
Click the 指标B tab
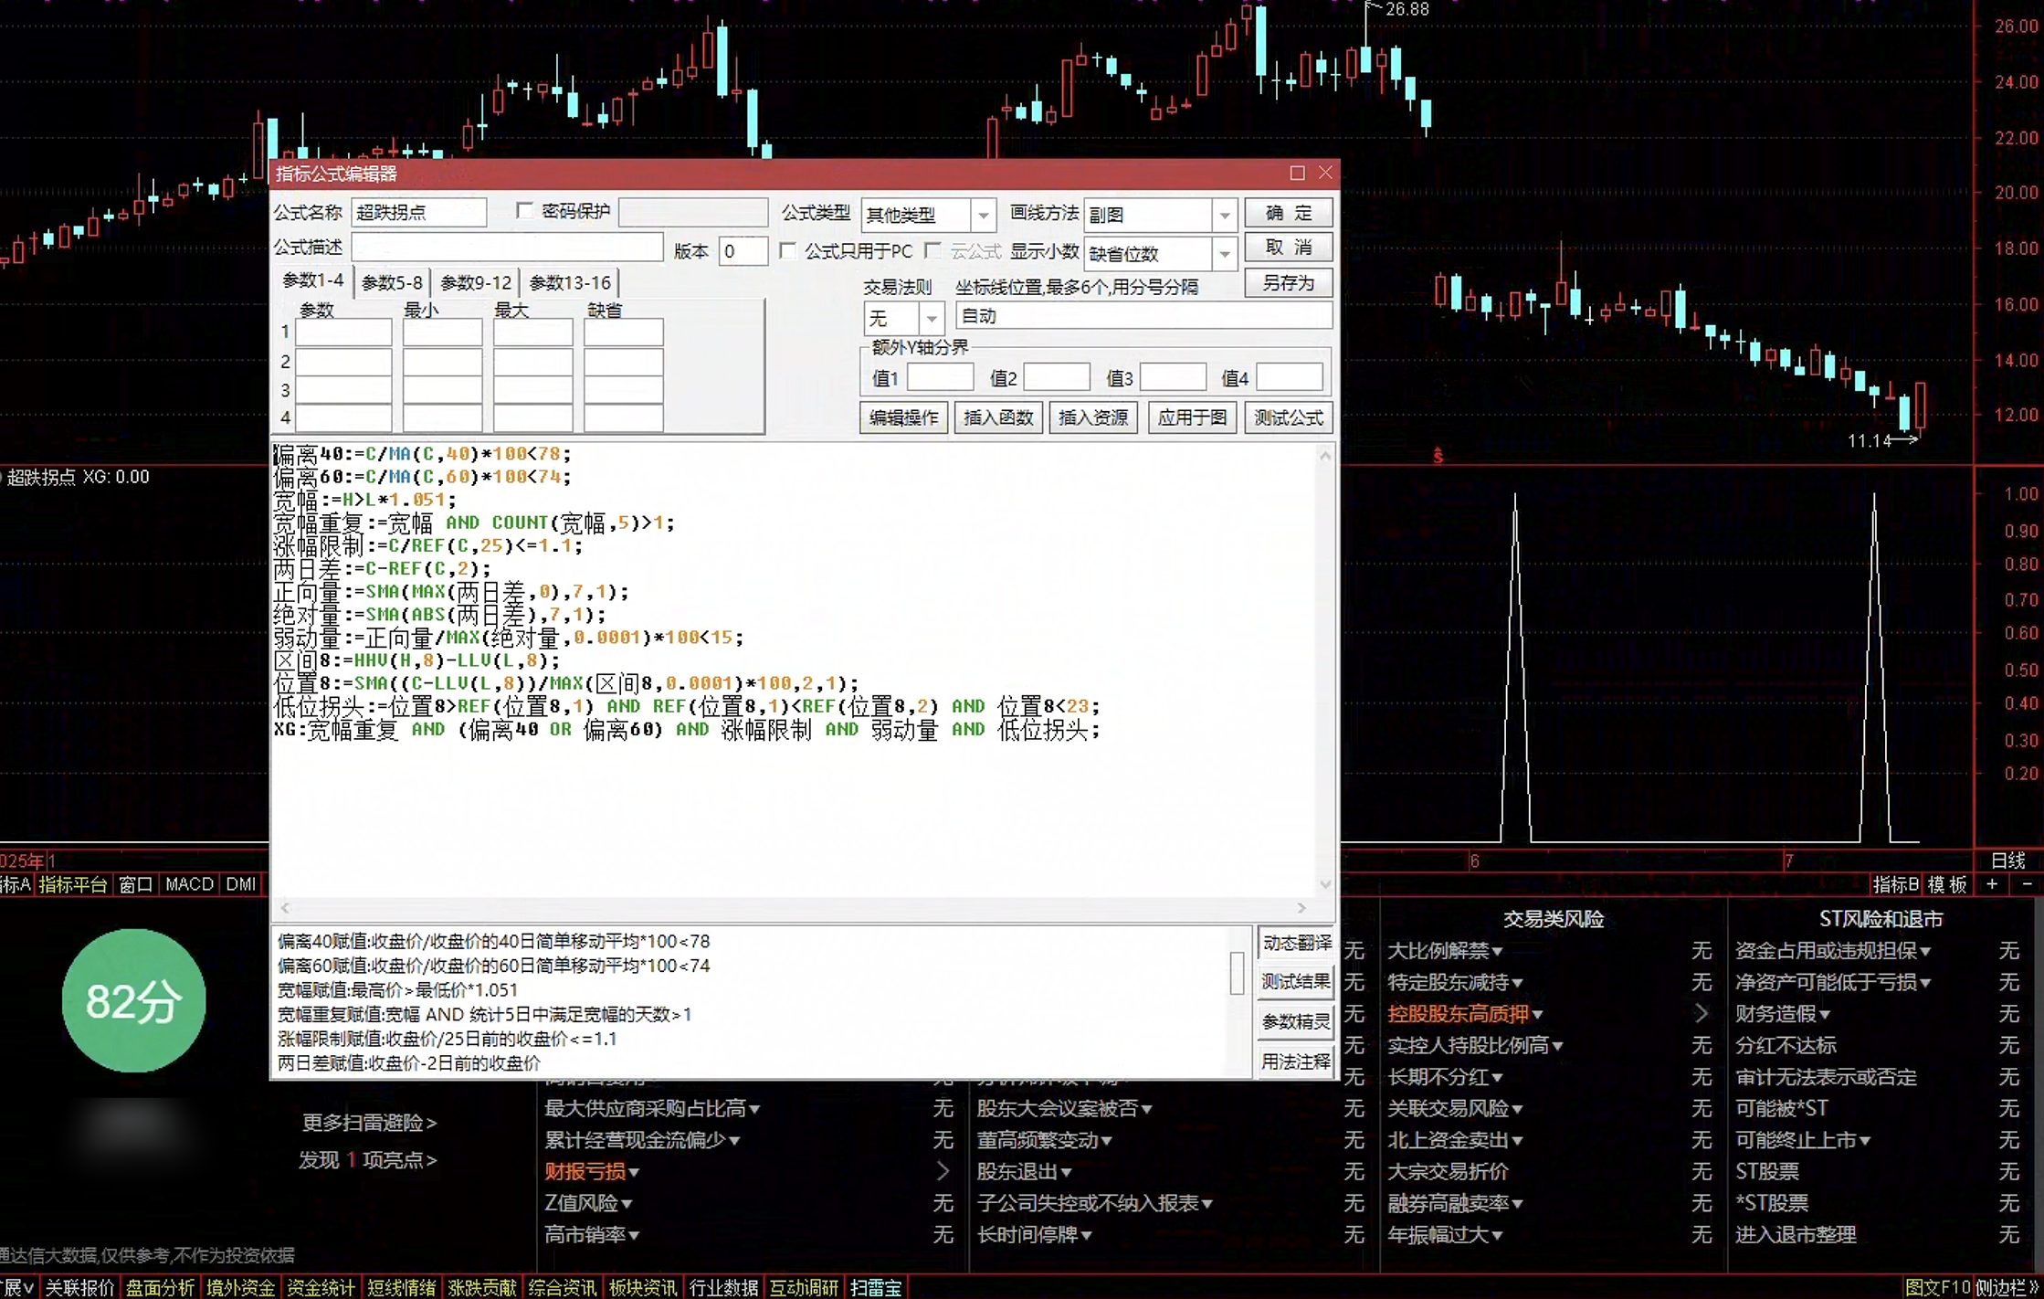pyautogui.click(x=1896, y=884)
